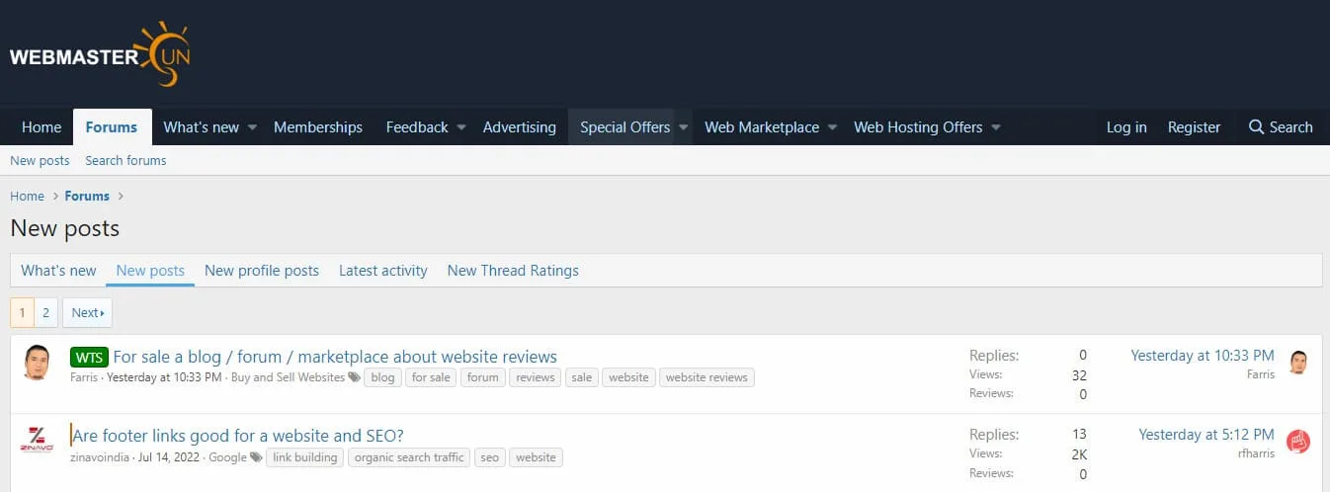
Task: Open the Web Hosting Offers nav item
Action: click(x=918, y=127)
